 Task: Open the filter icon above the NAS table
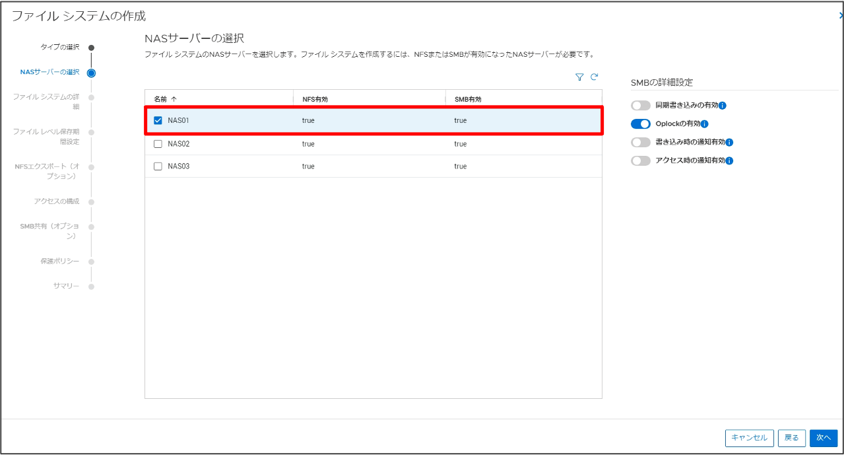click(579, 77)
